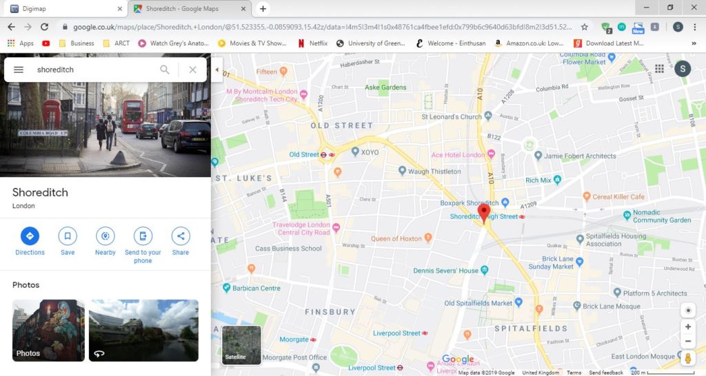The height and width of the screenshot is (376, 706).
Task: Select the Jamie Fobert Architects marker
Action: pos(538,156)
